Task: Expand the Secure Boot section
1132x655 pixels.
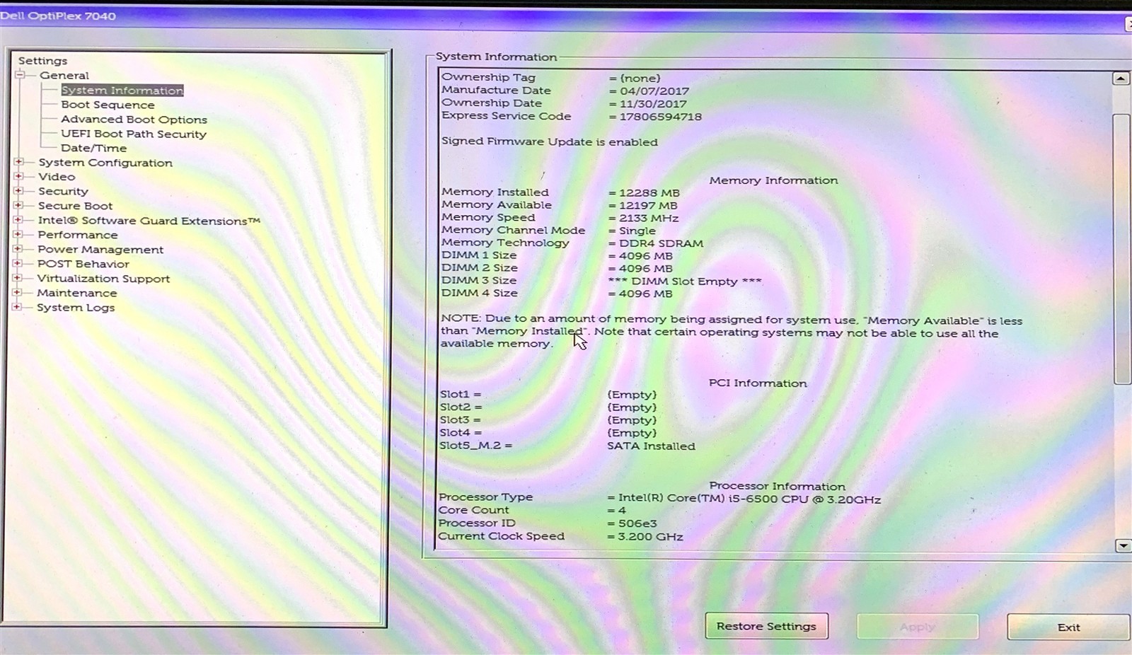Action: pyautogui.click(x=19, y=206)
